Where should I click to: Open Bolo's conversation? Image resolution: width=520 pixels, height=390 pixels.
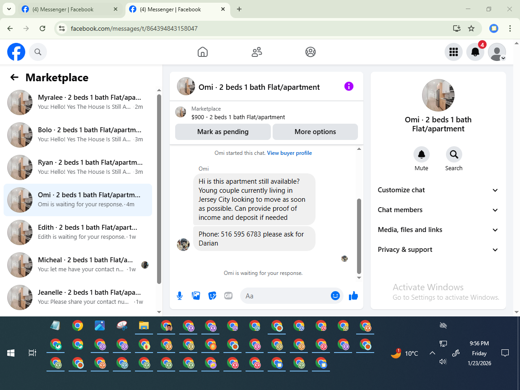78,135
